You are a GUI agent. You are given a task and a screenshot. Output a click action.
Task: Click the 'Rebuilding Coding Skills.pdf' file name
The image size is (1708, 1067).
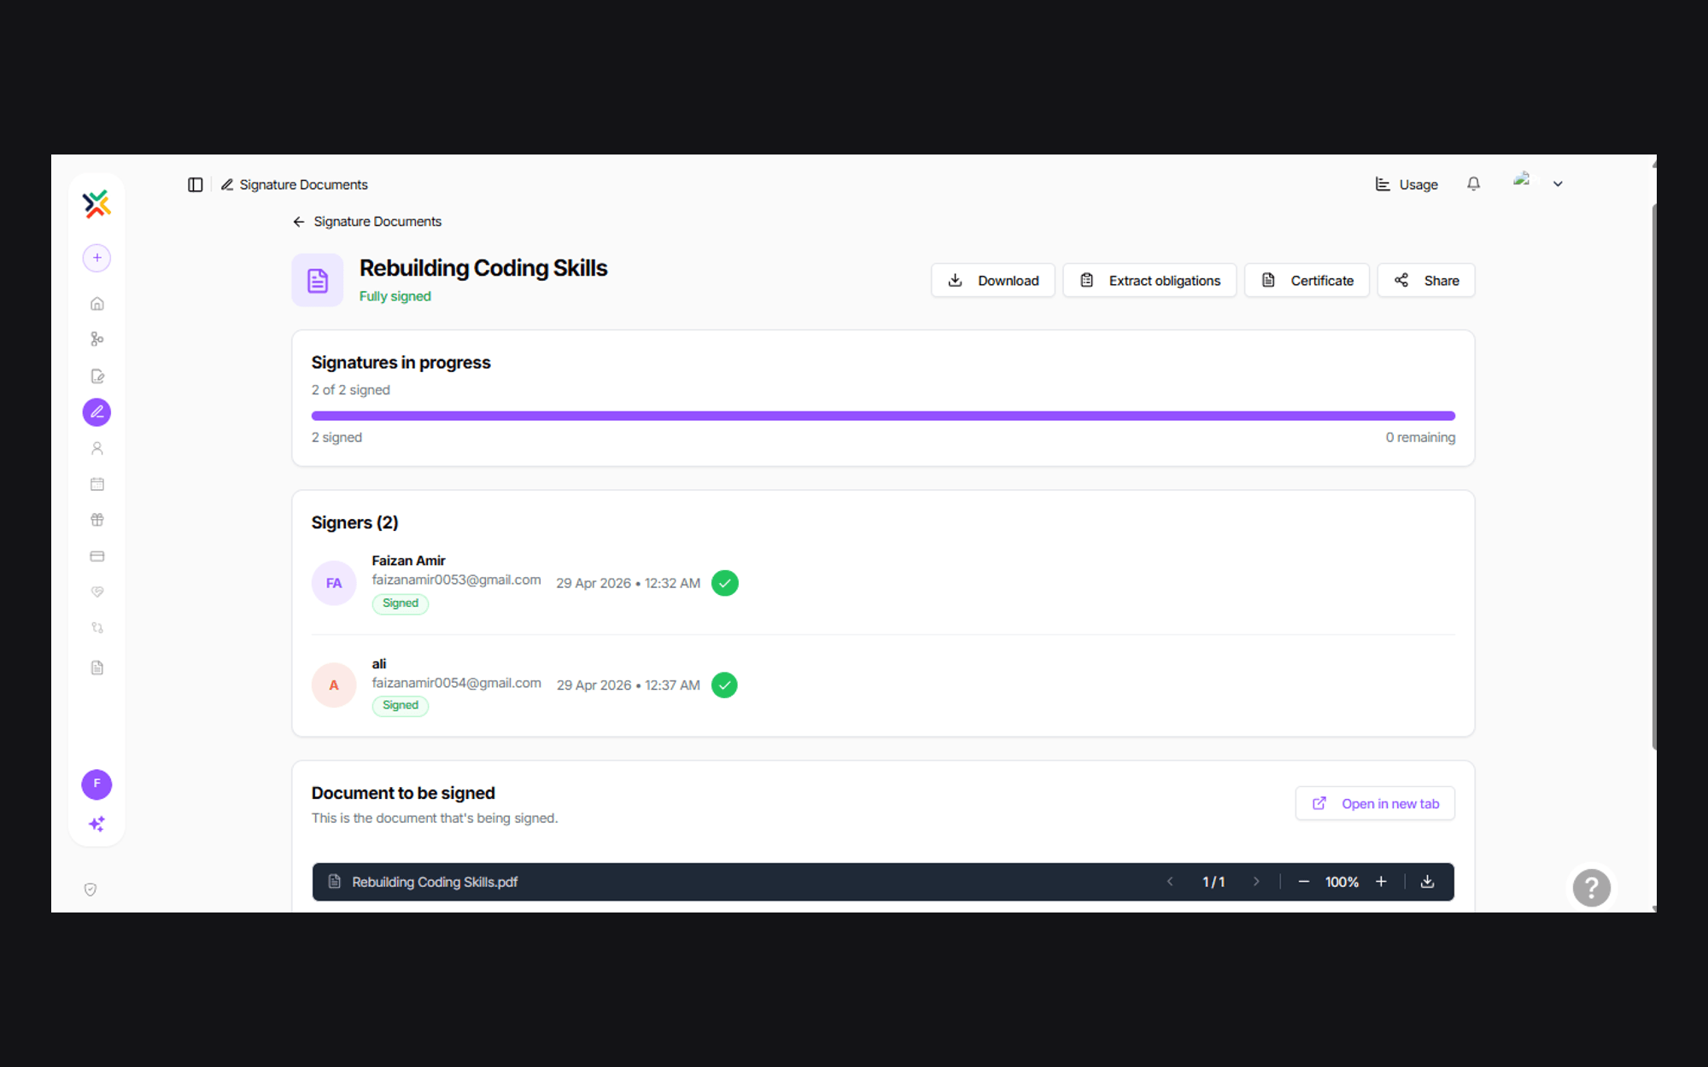click(435, 882)
